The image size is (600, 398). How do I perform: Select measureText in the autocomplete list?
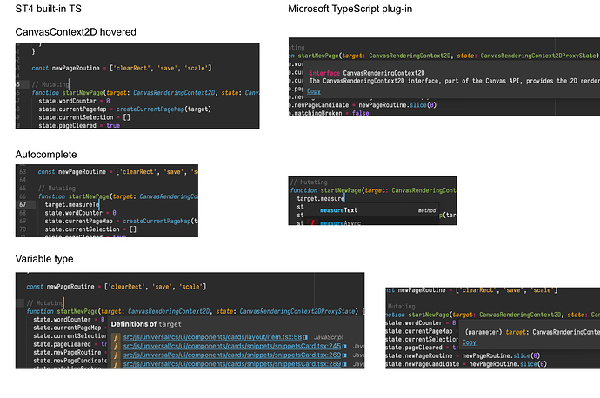(338, 210)
